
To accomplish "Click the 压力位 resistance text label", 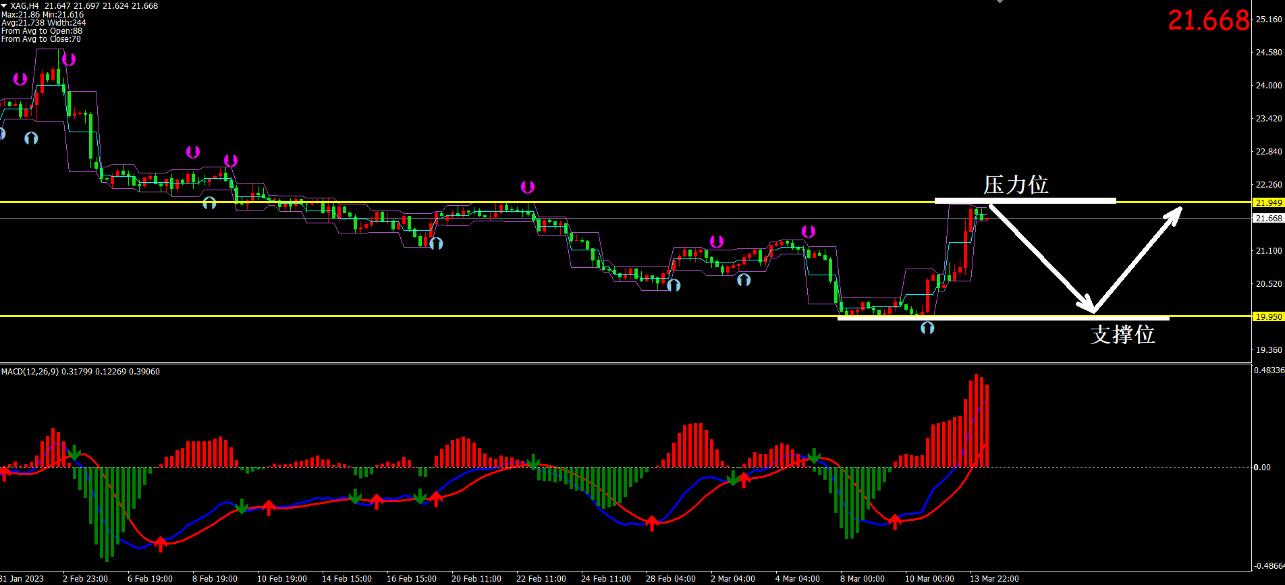I will [1015, 185].
